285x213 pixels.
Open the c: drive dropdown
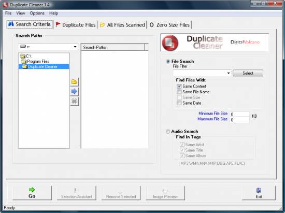(75, 47)
